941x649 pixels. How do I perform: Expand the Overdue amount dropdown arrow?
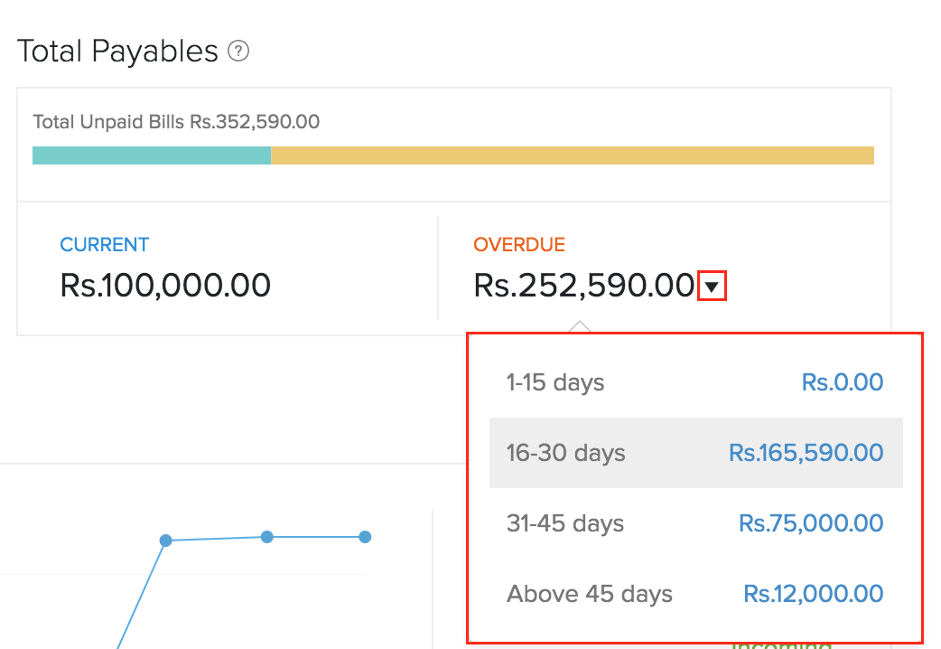point(713,287)
